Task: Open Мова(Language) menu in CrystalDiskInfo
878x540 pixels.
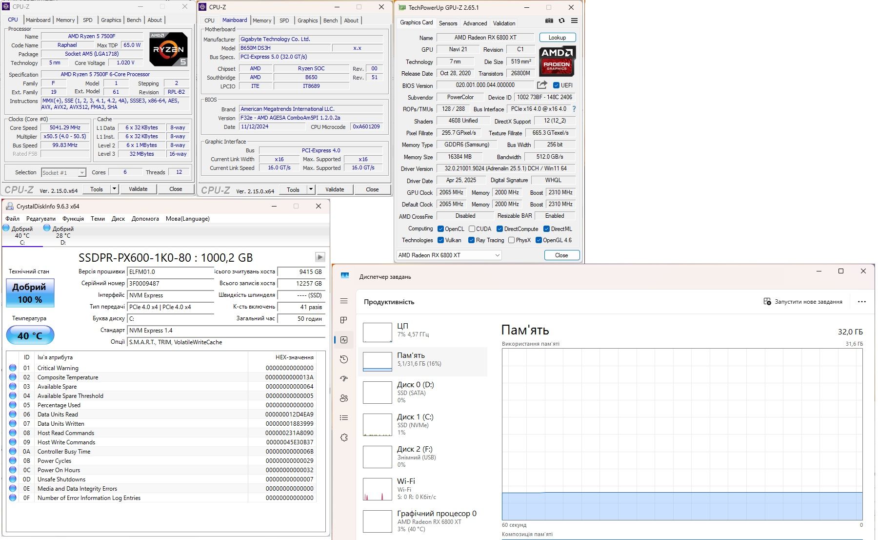Action: (188, 219)
